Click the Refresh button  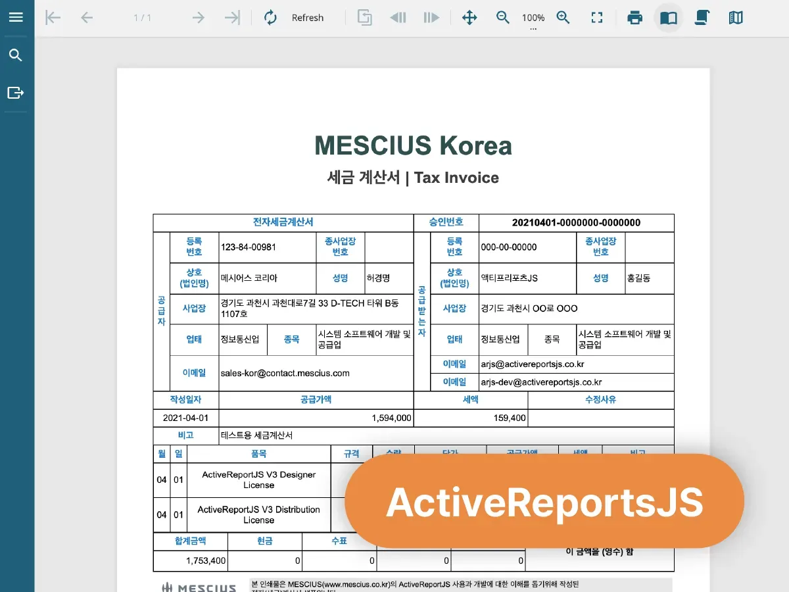tap(295, 18)
